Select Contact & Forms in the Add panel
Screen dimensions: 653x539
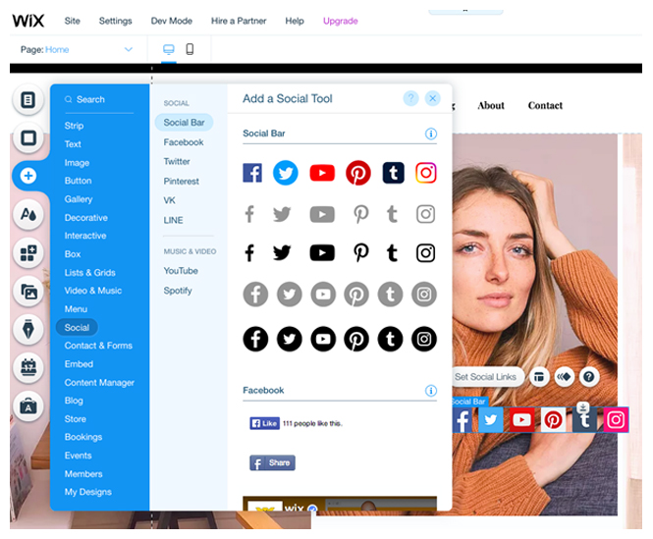[98, 346]
